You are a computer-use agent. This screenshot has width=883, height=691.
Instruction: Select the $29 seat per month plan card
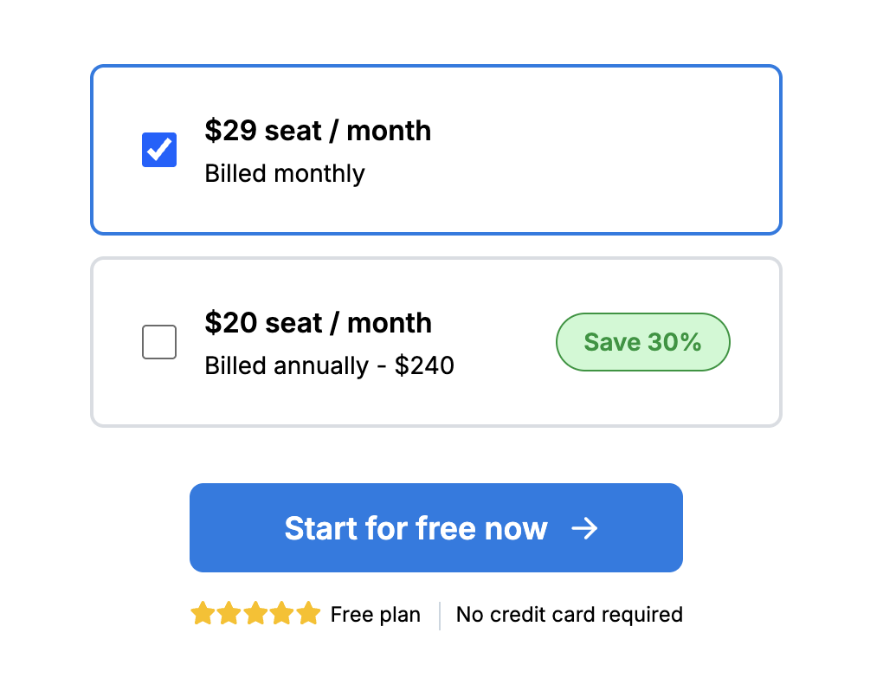pyautogui.click(x=436, y=149)
